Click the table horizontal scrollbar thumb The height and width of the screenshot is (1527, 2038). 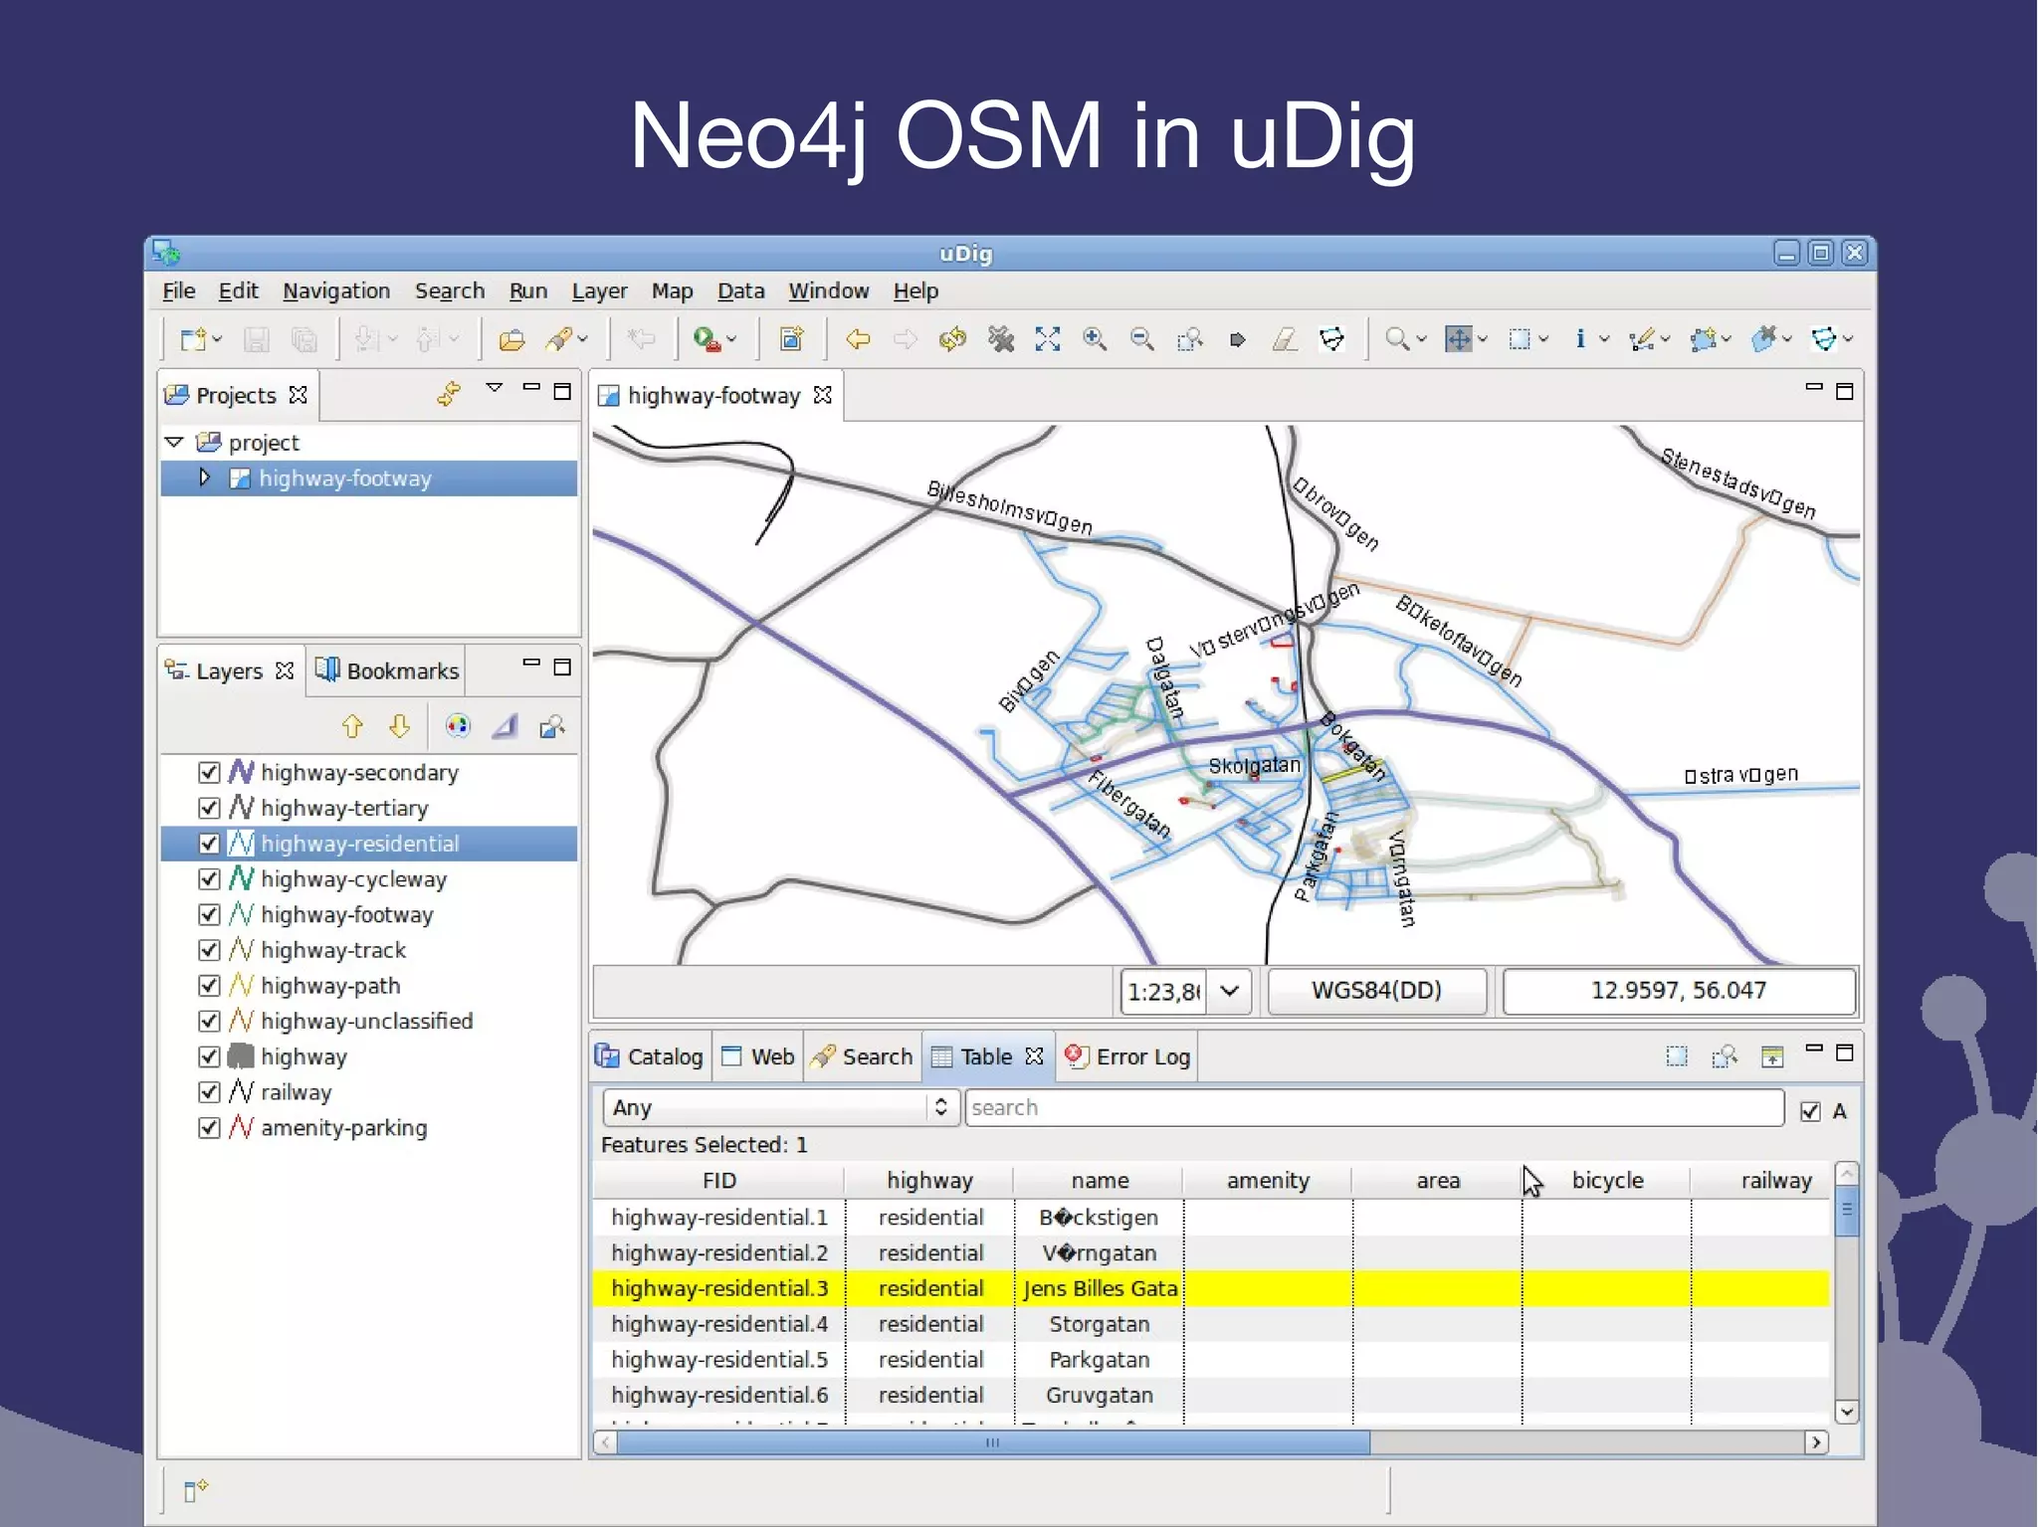tap(992, 1442)
